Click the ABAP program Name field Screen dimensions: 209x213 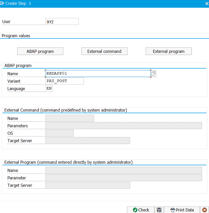(98, 74)
